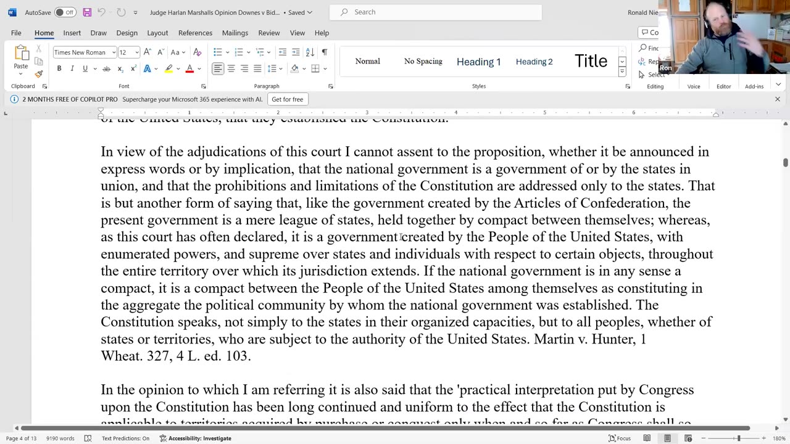Apply the Title style
This screenshot has width=790, height=444.
(591, 61)
